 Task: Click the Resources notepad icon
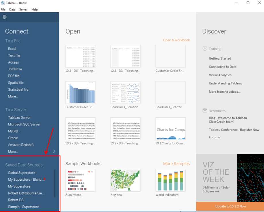[205, 110]
